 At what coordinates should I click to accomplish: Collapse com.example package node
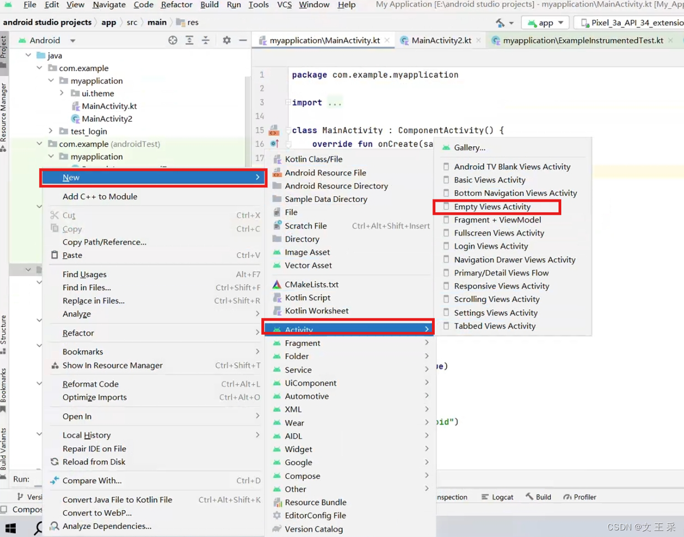pos(40,68)
